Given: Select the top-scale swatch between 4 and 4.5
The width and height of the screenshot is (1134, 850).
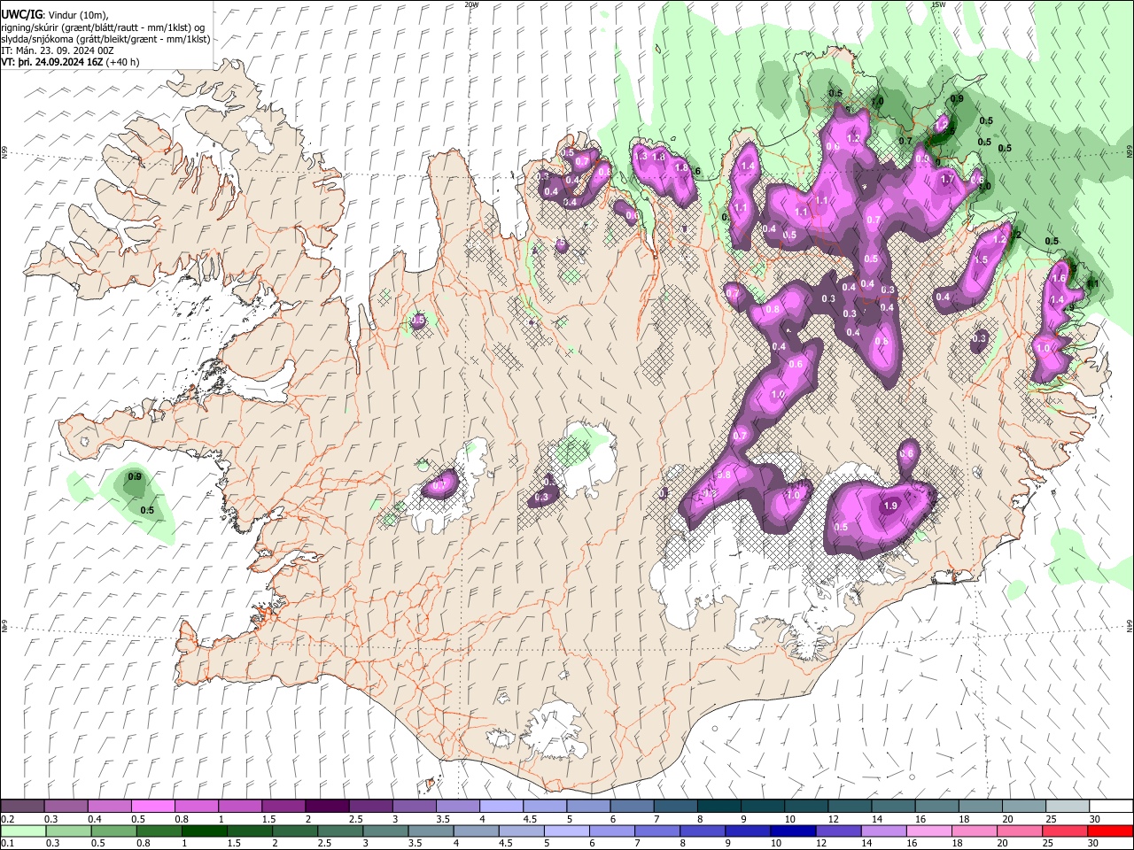Looking at the screenshot, I should (x=501, y=807).
